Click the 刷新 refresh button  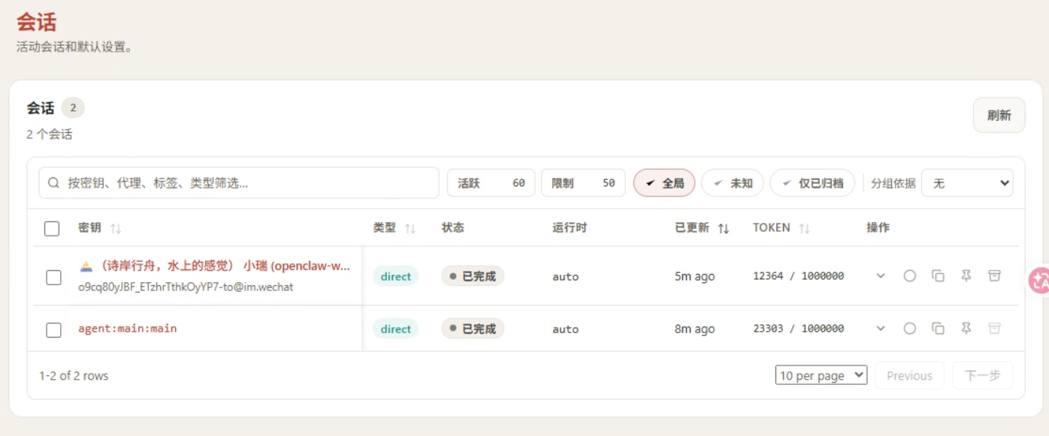(999, 115)
